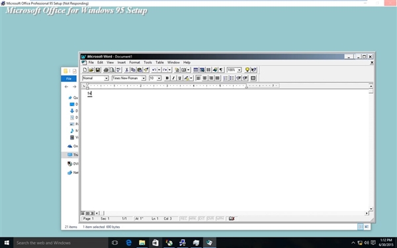This screenshot has width=397, height=248.
Task: Click the Print toolbar icon
Action: pos(106,70)
